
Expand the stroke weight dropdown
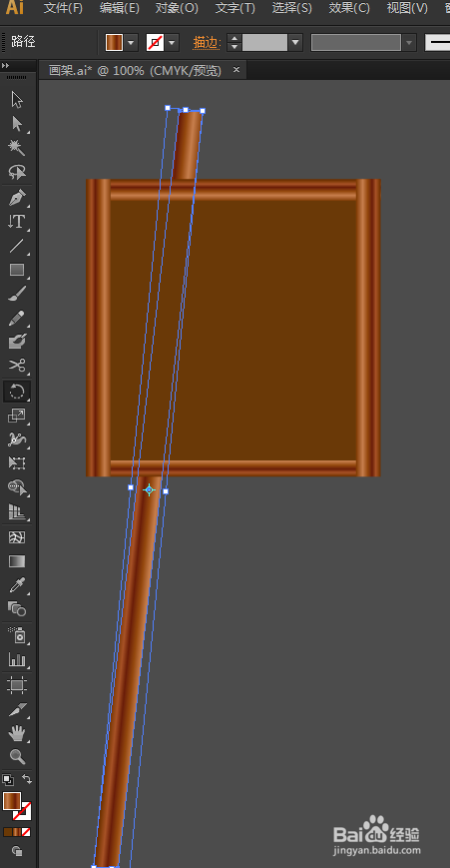coord(295,43)
